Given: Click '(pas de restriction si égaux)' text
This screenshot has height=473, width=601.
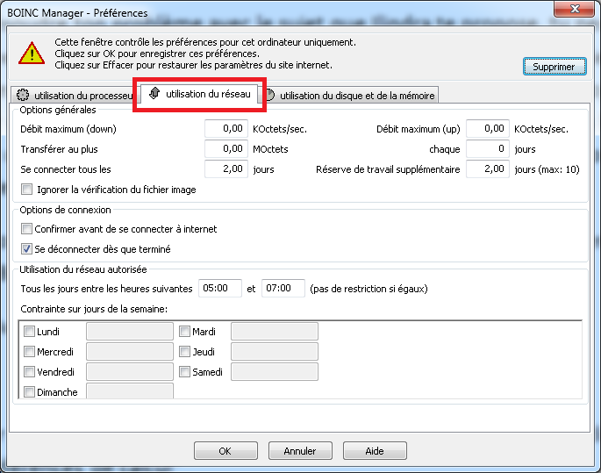Looking at the screenshot, I should (368, 289).
